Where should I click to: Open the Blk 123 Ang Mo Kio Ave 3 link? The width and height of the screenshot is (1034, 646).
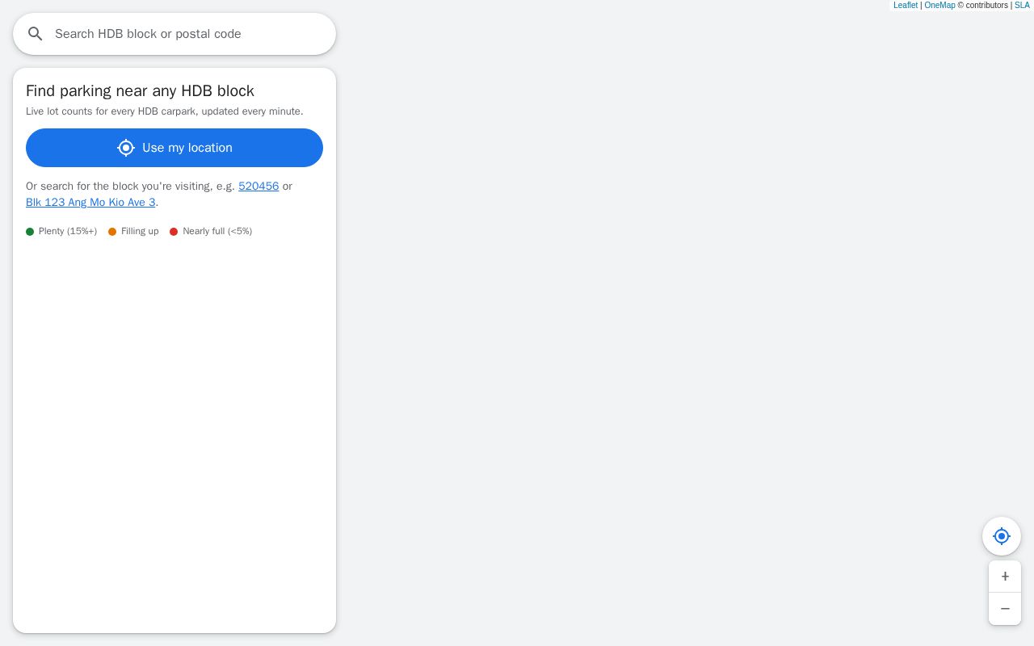(90, 202)
